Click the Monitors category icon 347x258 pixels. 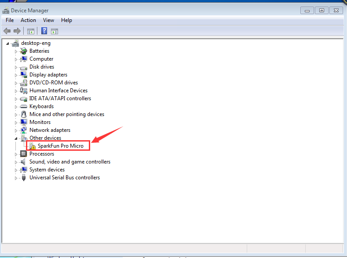(23, 122)
